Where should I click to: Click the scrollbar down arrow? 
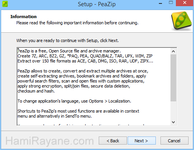pos(173,122)
